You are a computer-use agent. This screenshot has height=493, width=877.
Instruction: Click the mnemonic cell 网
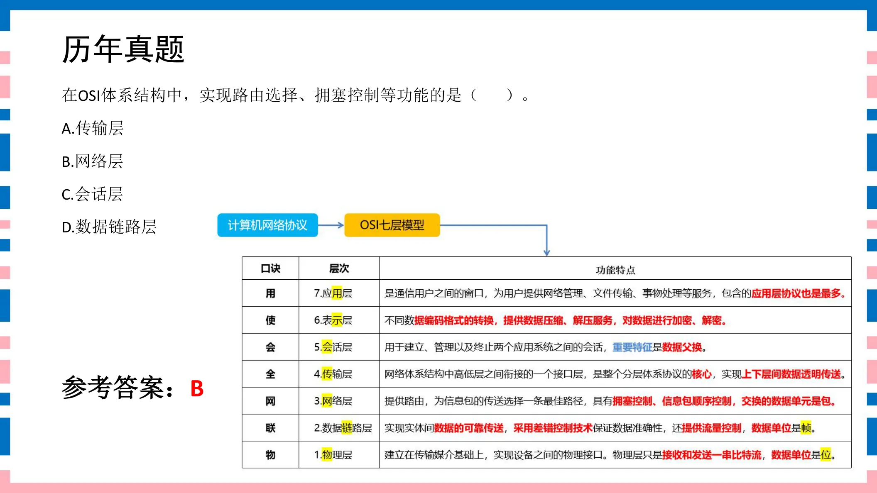270,401
